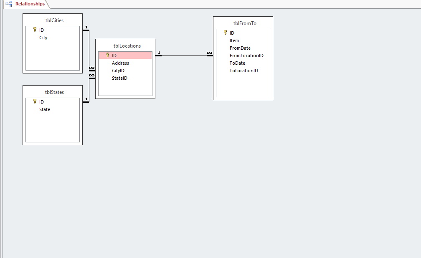Click the tblFromTo table title
Image resolution: width=421 pixels, height=258 pixels.
pos(245,23)
